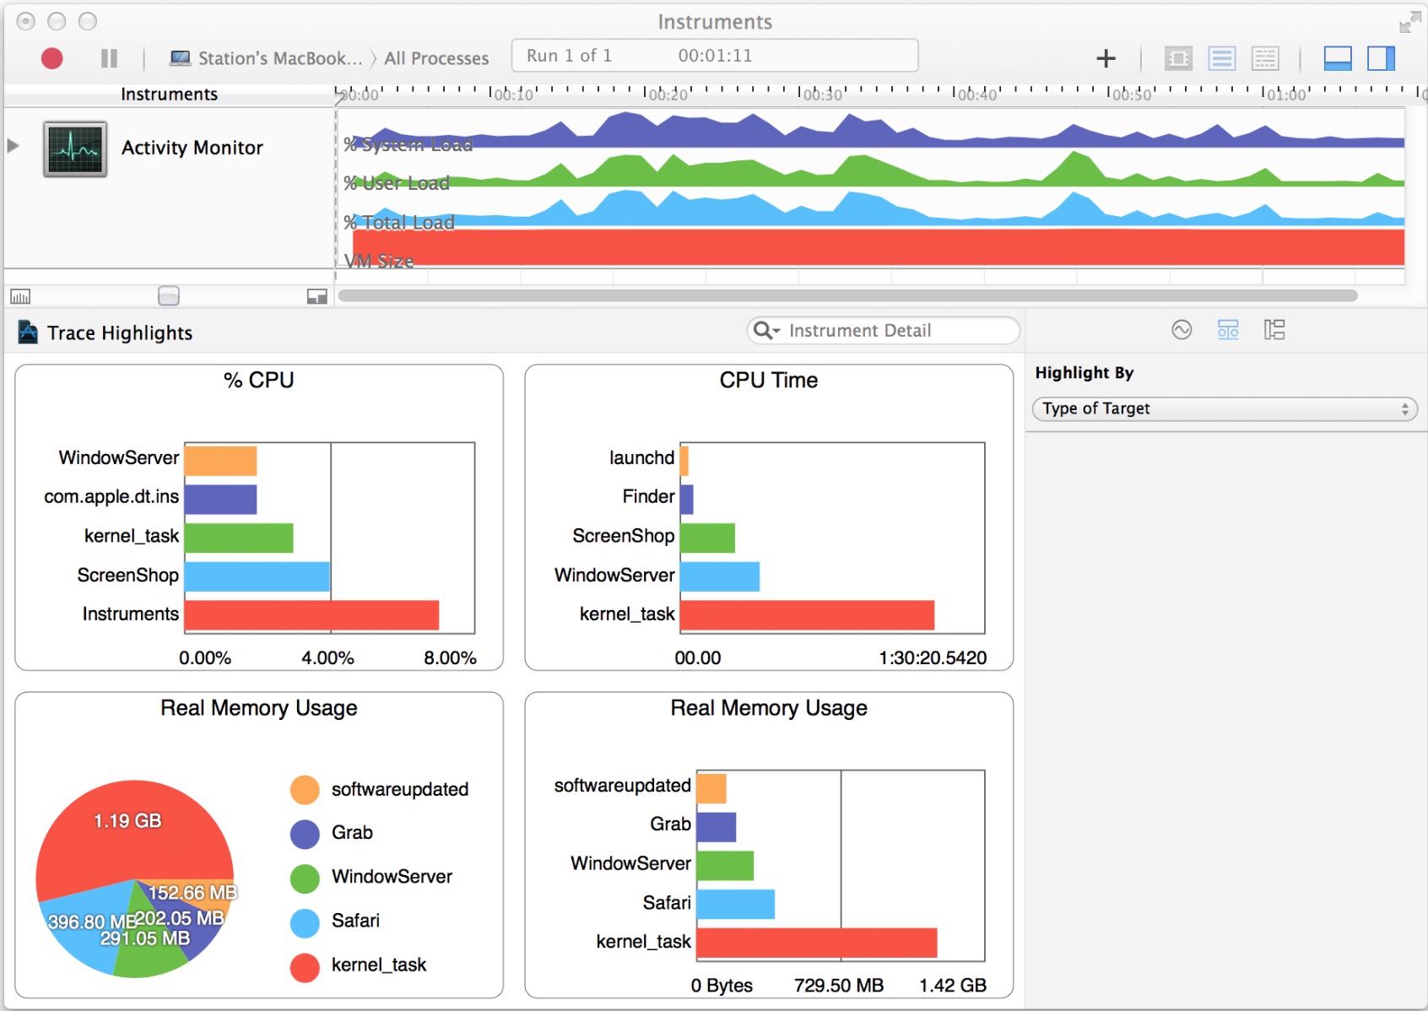This screenshot has height=1011, width=1428.
Task: Click the kernel_task bar in % CPU chart
Action: (239, 538)
